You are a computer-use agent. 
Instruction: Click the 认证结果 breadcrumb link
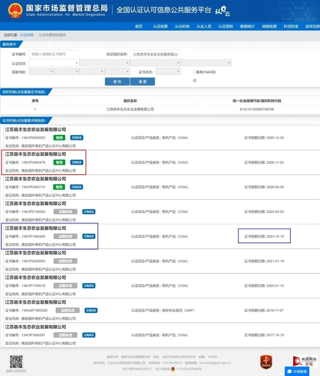(27, 35)
